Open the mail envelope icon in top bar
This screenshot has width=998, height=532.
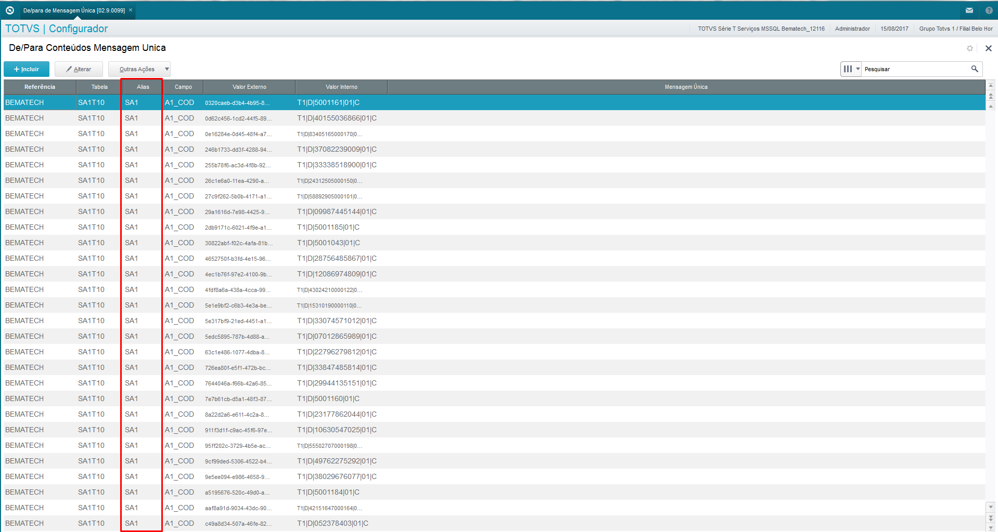coord(969,10)
